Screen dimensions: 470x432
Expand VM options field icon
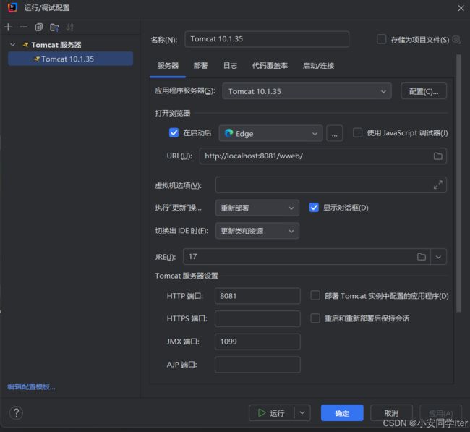[x=438, y=185]
